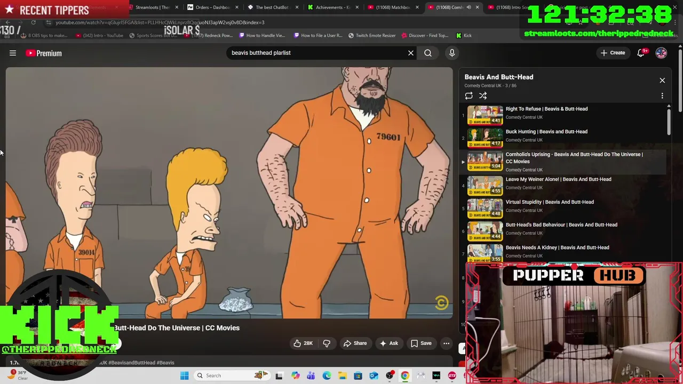Open Task View on the taskbar
Viewport: 683px width, 384px height.
(279, 375)
